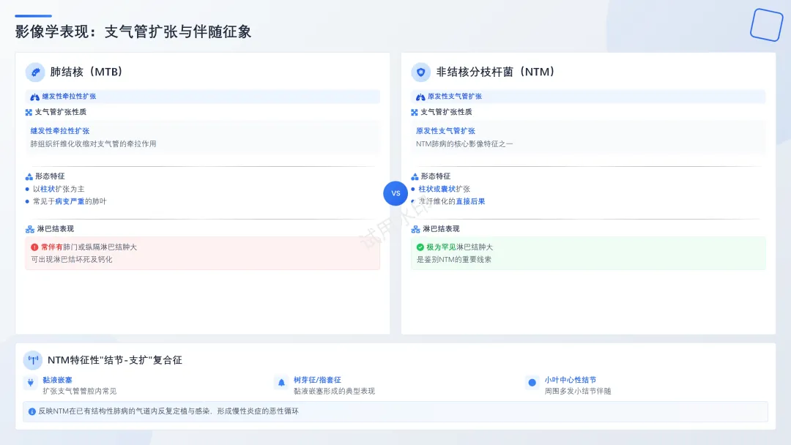The width and height of the screenshot is (791, 445).
Task: Click the text 黏液嵌塞形成的典型表现
Action: point(335,391)
